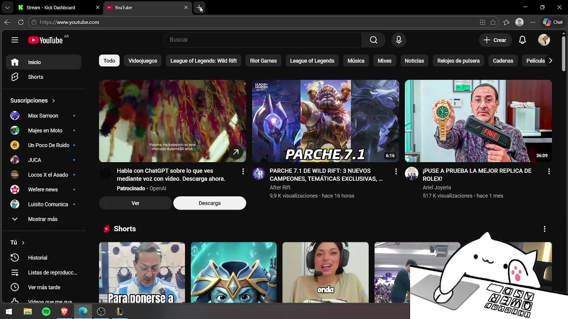Open the YouTube hamburger guide menu
The image size is (568, 319).
(x=15, y=40)
